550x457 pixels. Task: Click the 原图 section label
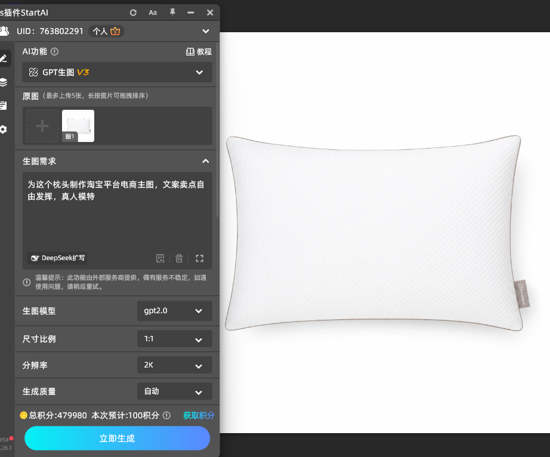[30, 96]
